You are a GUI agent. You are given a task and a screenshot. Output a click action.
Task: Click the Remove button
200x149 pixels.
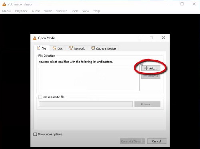151,76
